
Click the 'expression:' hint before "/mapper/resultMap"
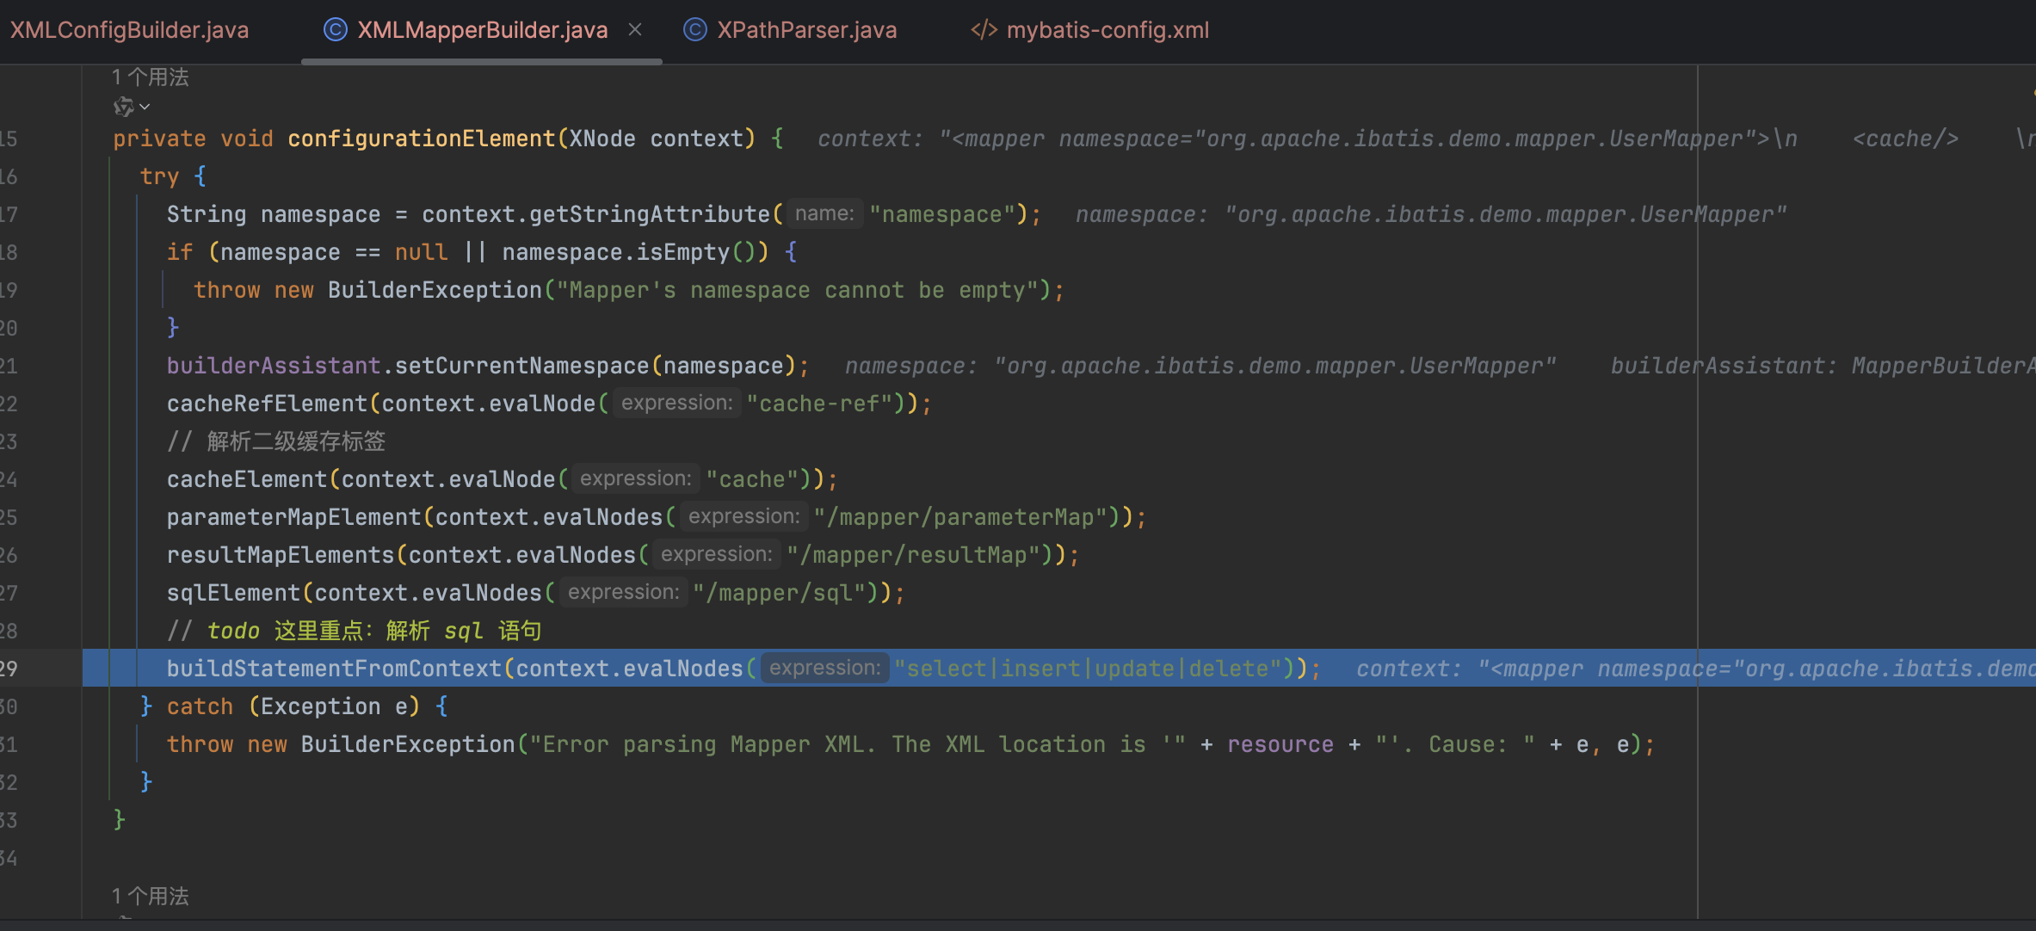[x=716, y=554]
